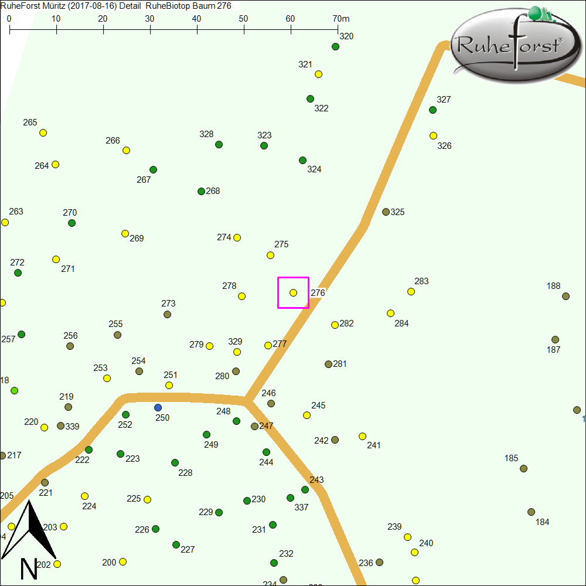Click yellow tree marker 241
This screenshot has width=586, height=586.
(x=362, y=436)
